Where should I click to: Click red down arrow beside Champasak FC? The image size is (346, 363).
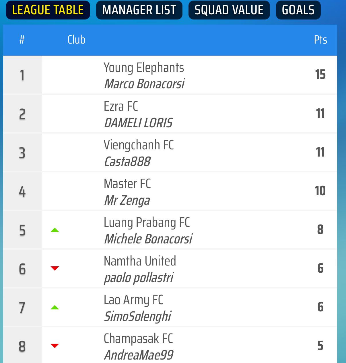[55, 346]
